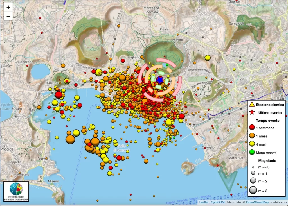Open the CyclOSM attribution link
288x206 pixels.
[218, 202]
